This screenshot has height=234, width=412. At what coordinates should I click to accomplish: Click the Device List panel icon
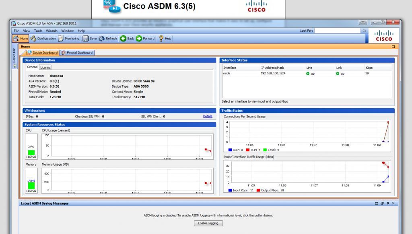14,66
